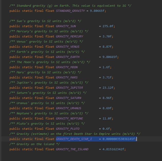Click the Mars' gravity comment line
The width and height of the screenshot is (162, 161).
coord(45,72)
